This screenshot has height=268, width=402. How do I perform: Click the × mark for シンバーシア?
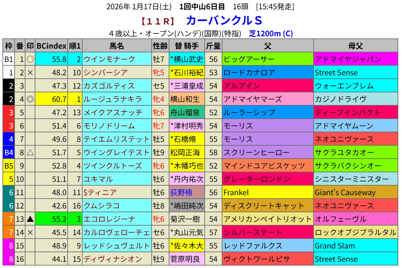[30, 72]
